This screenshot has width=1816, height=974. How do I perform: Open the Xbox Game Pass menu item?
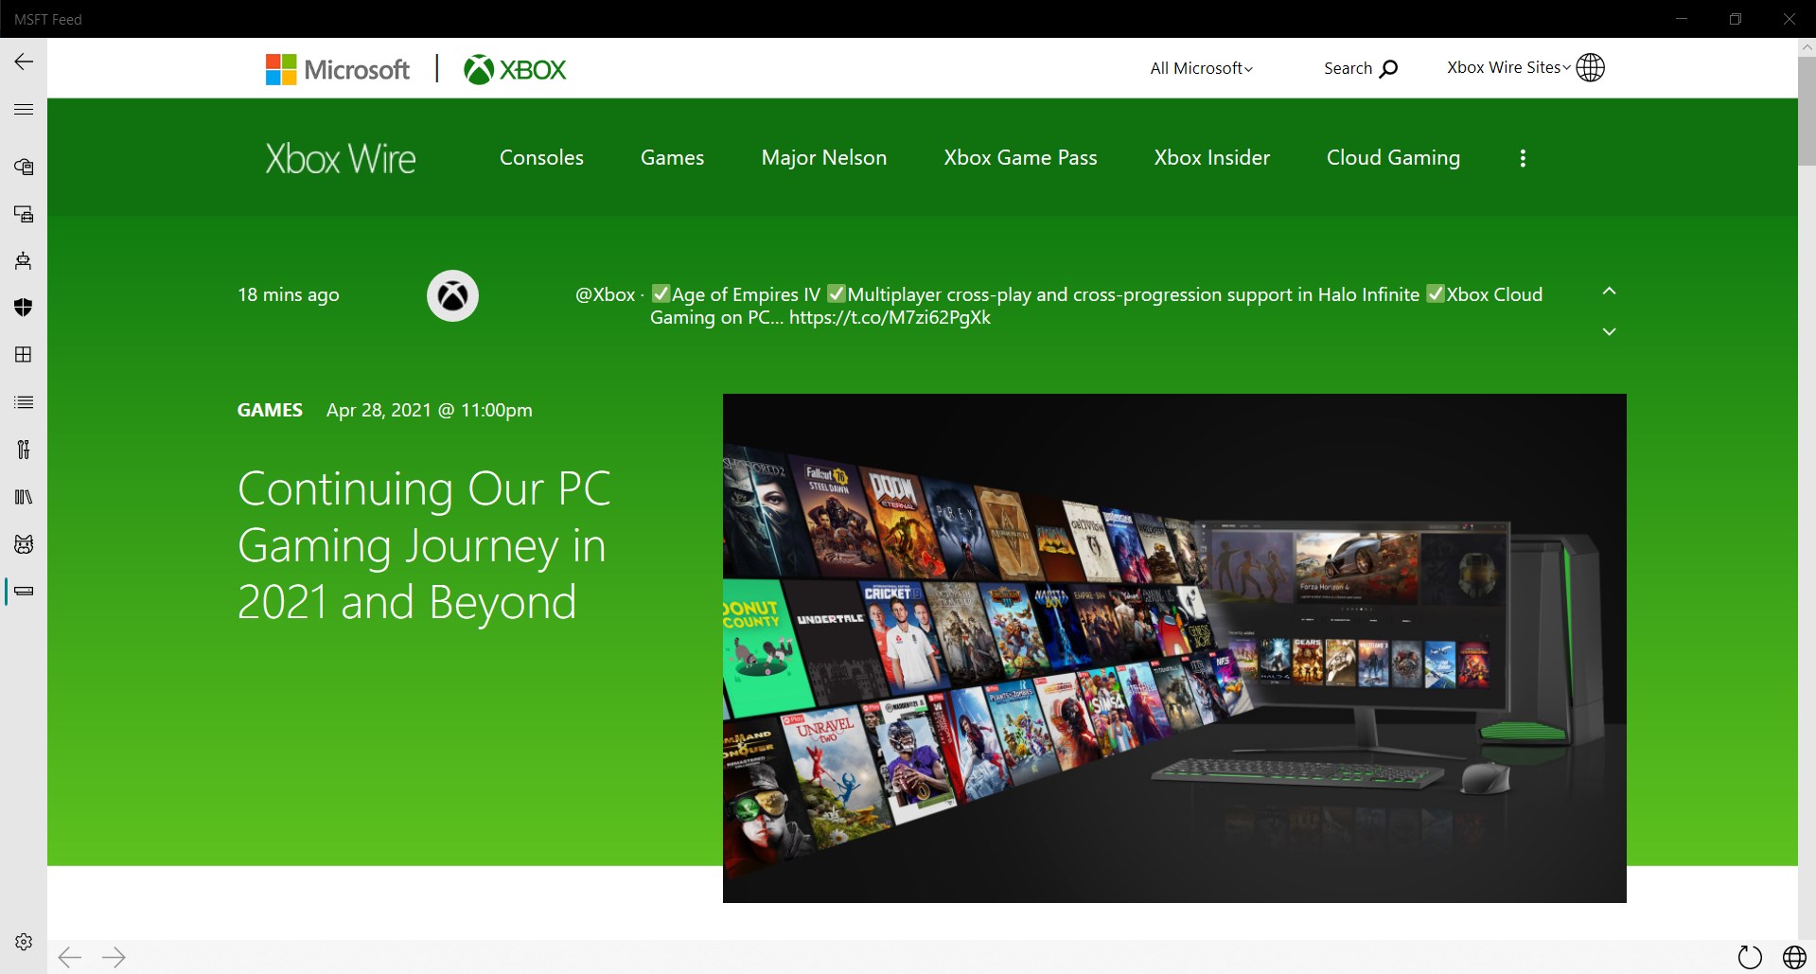[1020, 157]
